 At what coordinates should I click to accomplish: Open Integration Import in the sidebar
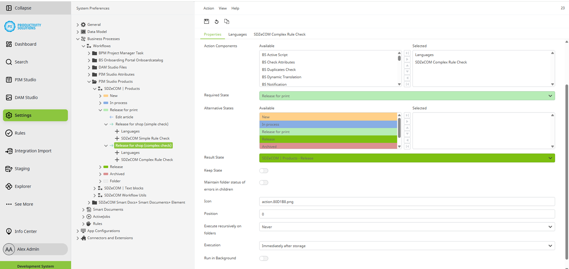(x=33, y=151)
